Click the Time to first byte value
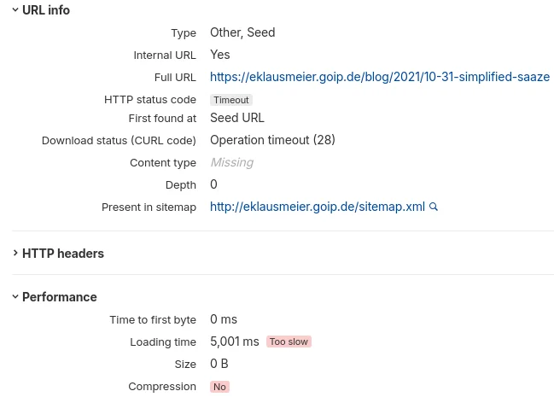The width and height of the screenshot is (554, 397). click(x=224, y=319)
